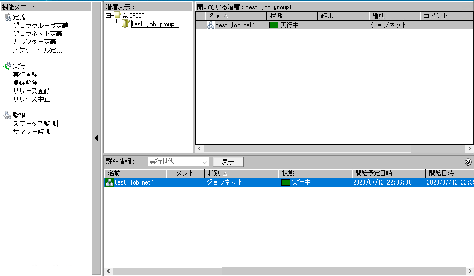474x276 pixels.
Task: Select test-job-group1 in hierarchy tree
Action: point(155,24)
